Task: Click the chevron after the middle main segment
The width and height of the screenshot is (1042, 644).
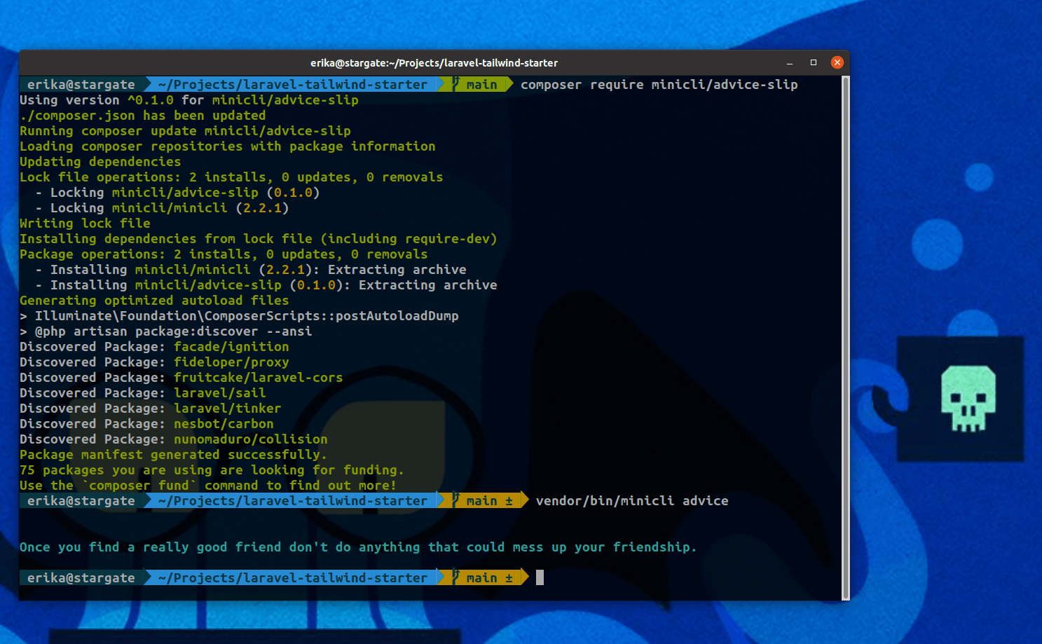Action: (523, 500)
